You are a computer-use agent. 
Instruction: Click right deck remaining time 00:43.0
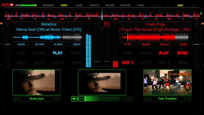pos(164,44)
